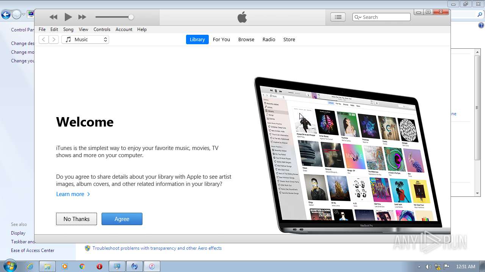Click scroll down arrow in Control Panel scrollbar

pyautogui.click(x=477, y=193)
